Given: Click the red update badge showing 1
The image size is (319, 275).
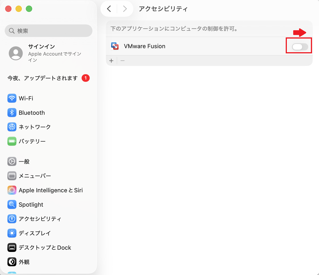Looking at the screenshot, I should [86, 78].
